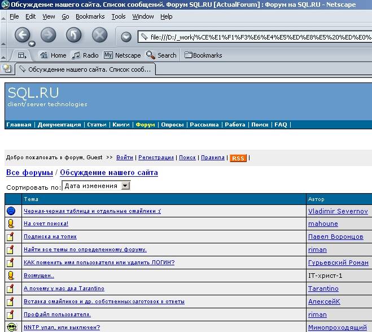Select the forum discussion browser tab

click(85, 69)
